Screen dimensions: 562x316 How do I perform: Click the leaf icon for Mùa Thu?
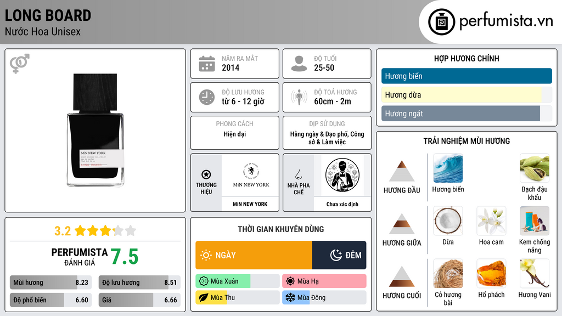(204, 298)
